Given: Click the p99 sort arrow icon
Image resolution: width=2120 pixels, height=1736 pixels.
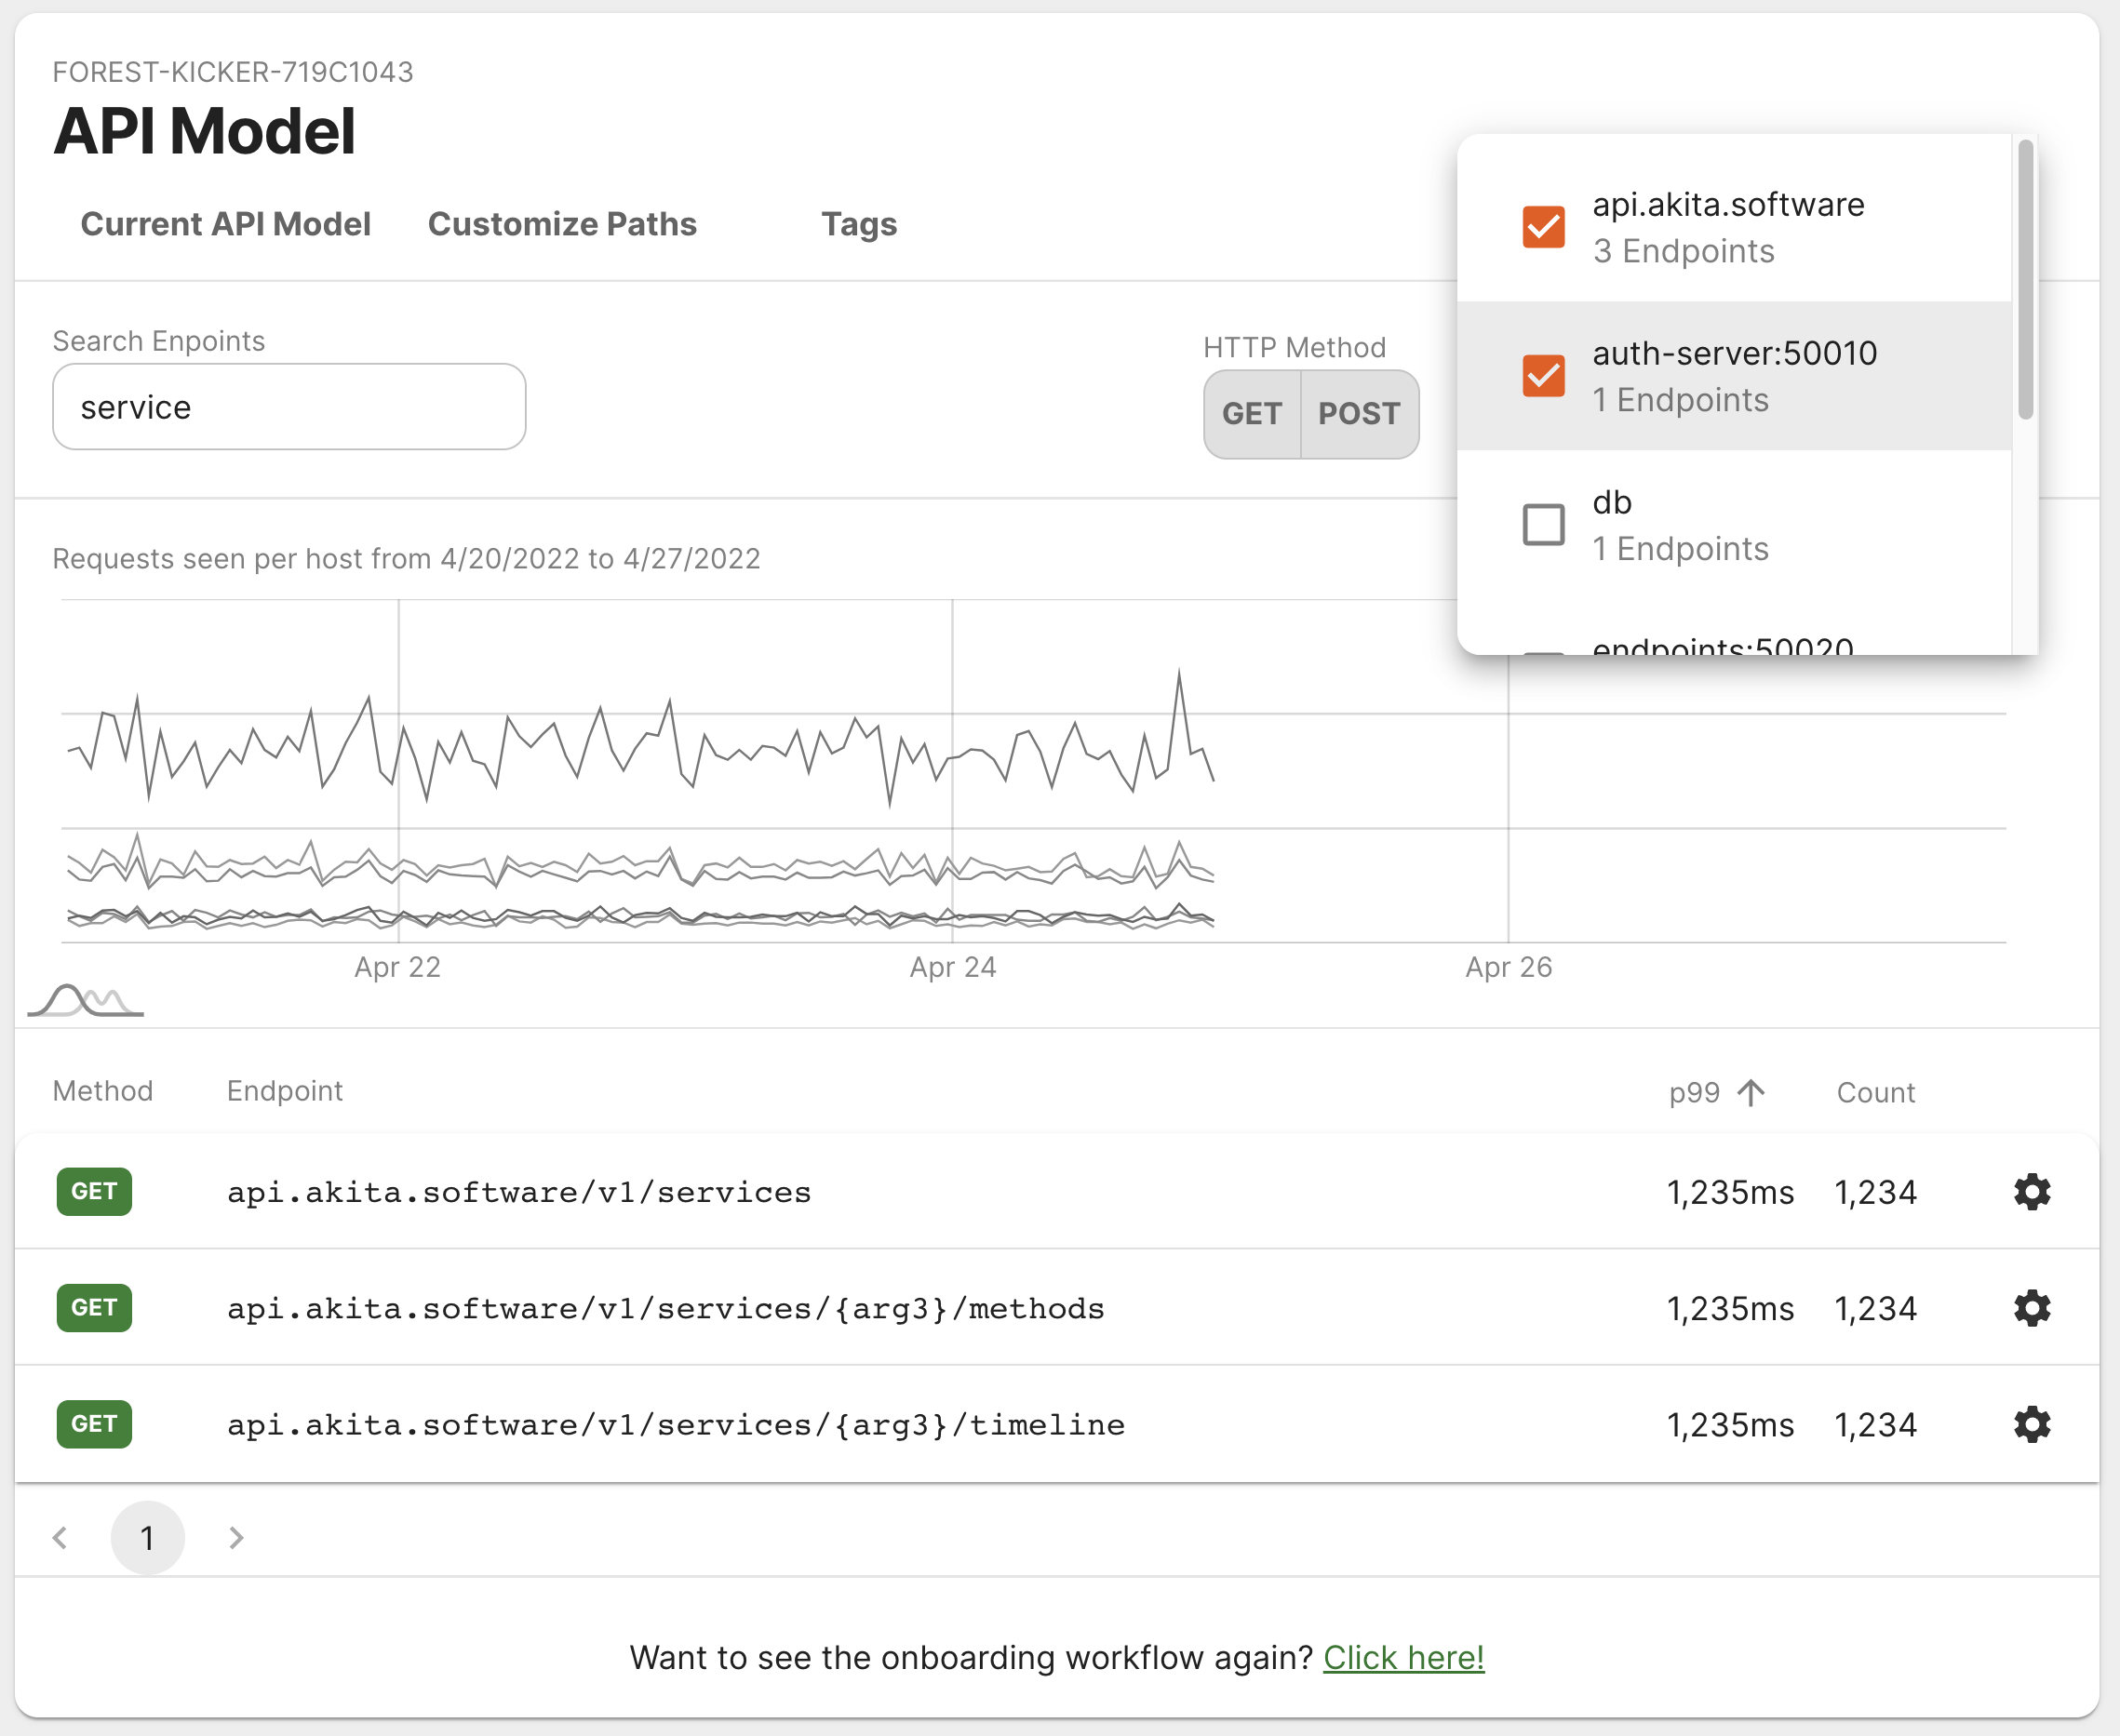Looking at the screenshot, I should 1751,1092.
